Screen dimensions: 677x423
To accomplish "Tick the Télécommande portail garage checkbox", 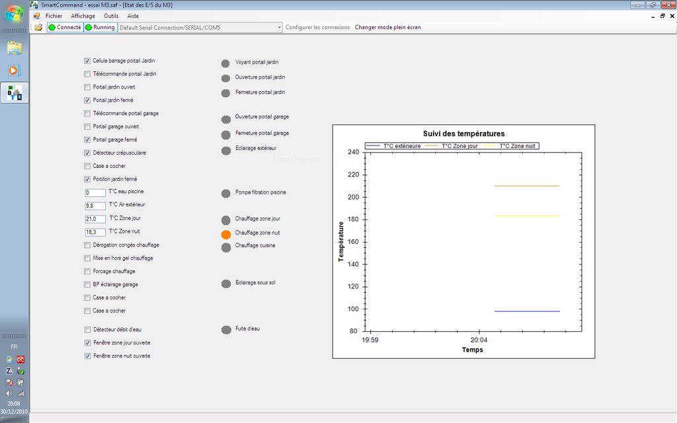I will click(x=87, y=114).
